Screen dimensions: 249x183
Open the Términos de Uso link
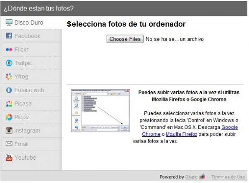pos(228,177)
